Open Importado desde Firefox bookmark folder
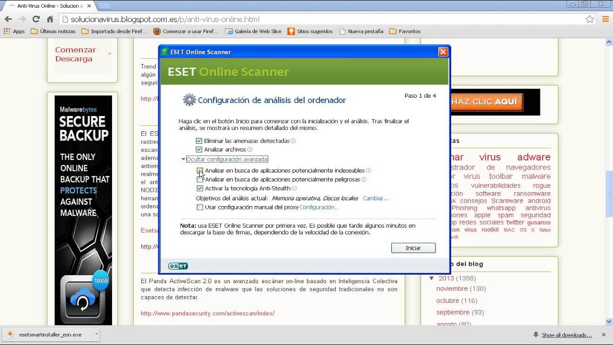This screenshot has height=345, width=613. [114, 31]
